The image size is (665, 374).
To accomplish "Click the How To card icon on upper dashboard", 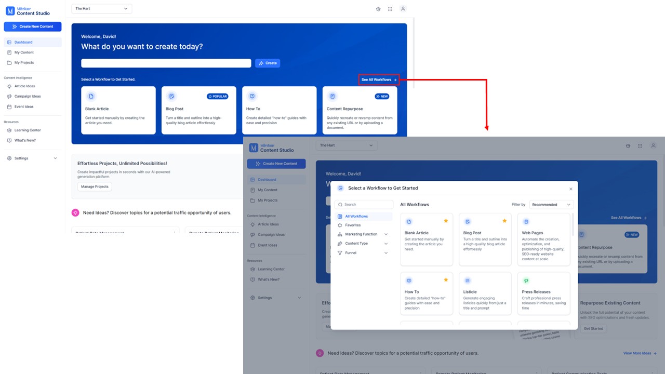I will (252, 96).
